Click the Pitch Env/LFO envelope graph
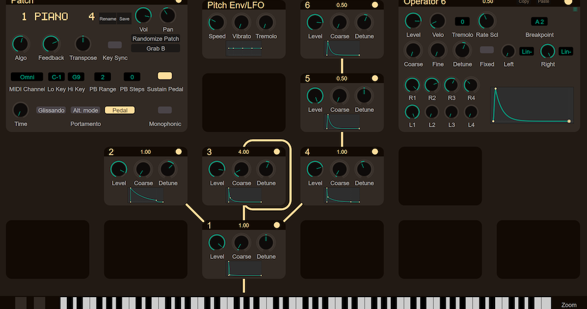Screen dimensions: 587x309 pos(244,49)
